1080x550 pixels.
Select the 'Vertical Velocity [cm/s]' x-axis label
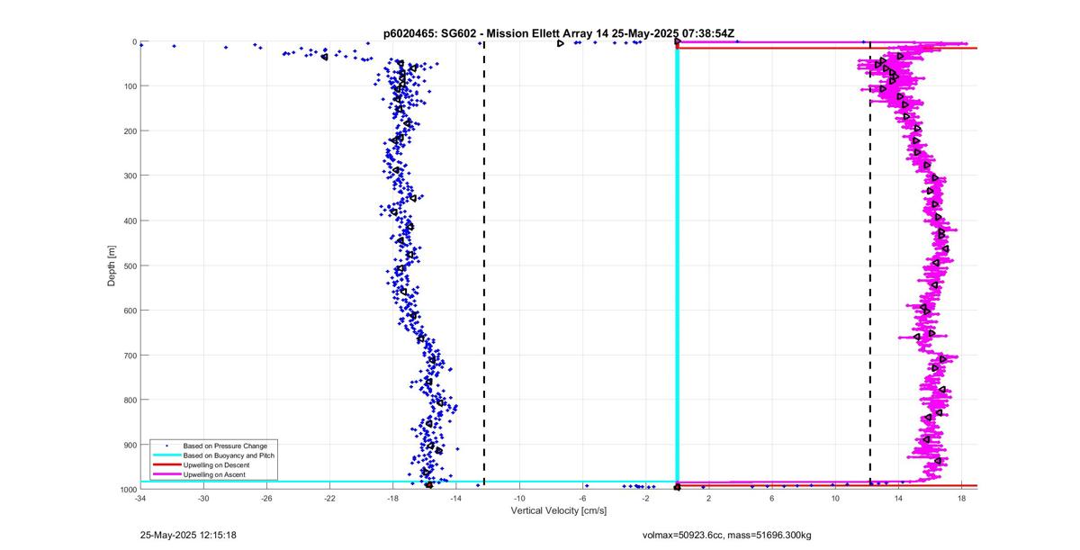pos(559,510)
